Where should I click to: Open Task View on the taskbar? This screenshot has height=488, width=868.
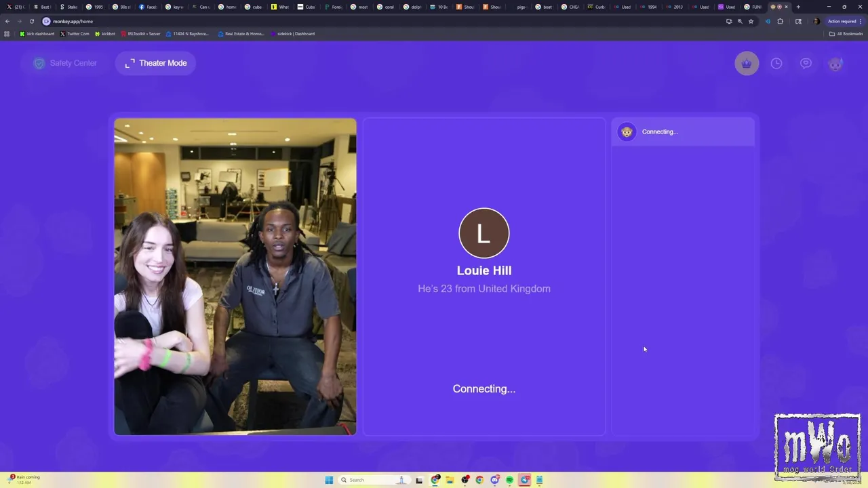[419, 480]
